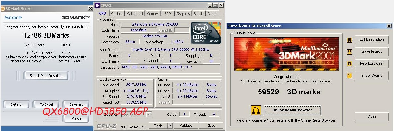Open Details in the 3DMark06 score window

[x=18, y=104]
